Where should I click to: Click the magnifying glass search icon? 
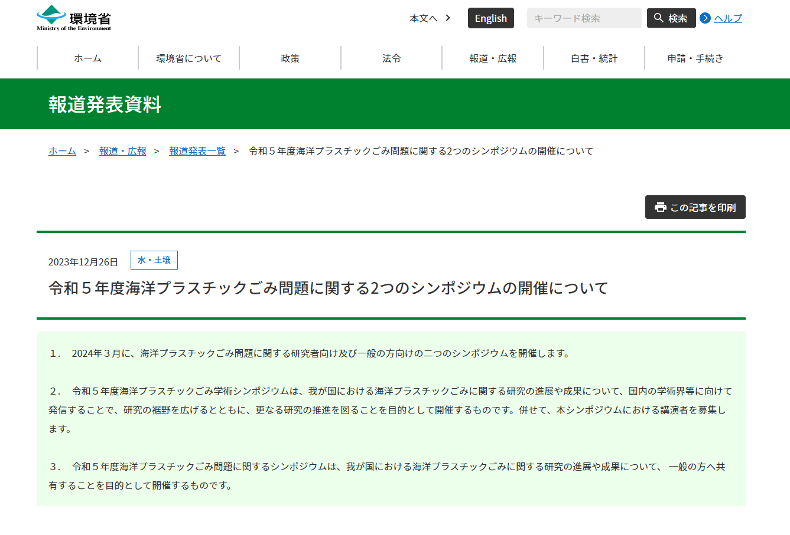pos(659,18)
